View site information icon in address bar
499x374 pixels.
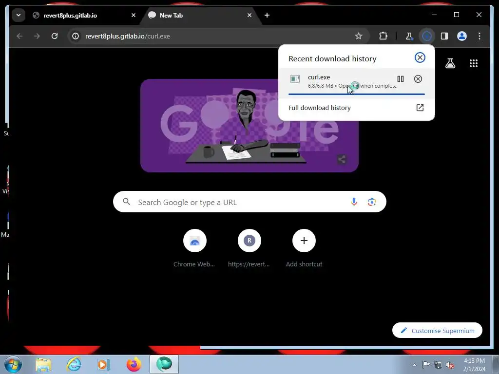[x=76, y=36]
